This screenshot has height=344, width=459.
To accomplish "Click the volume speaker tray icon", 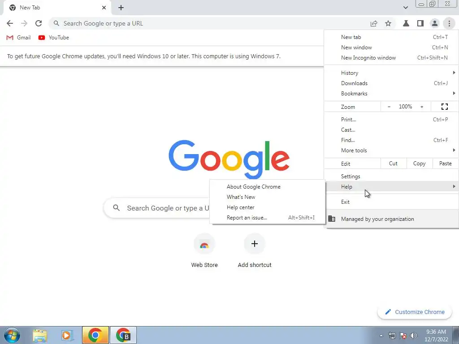I will [414, 335].
